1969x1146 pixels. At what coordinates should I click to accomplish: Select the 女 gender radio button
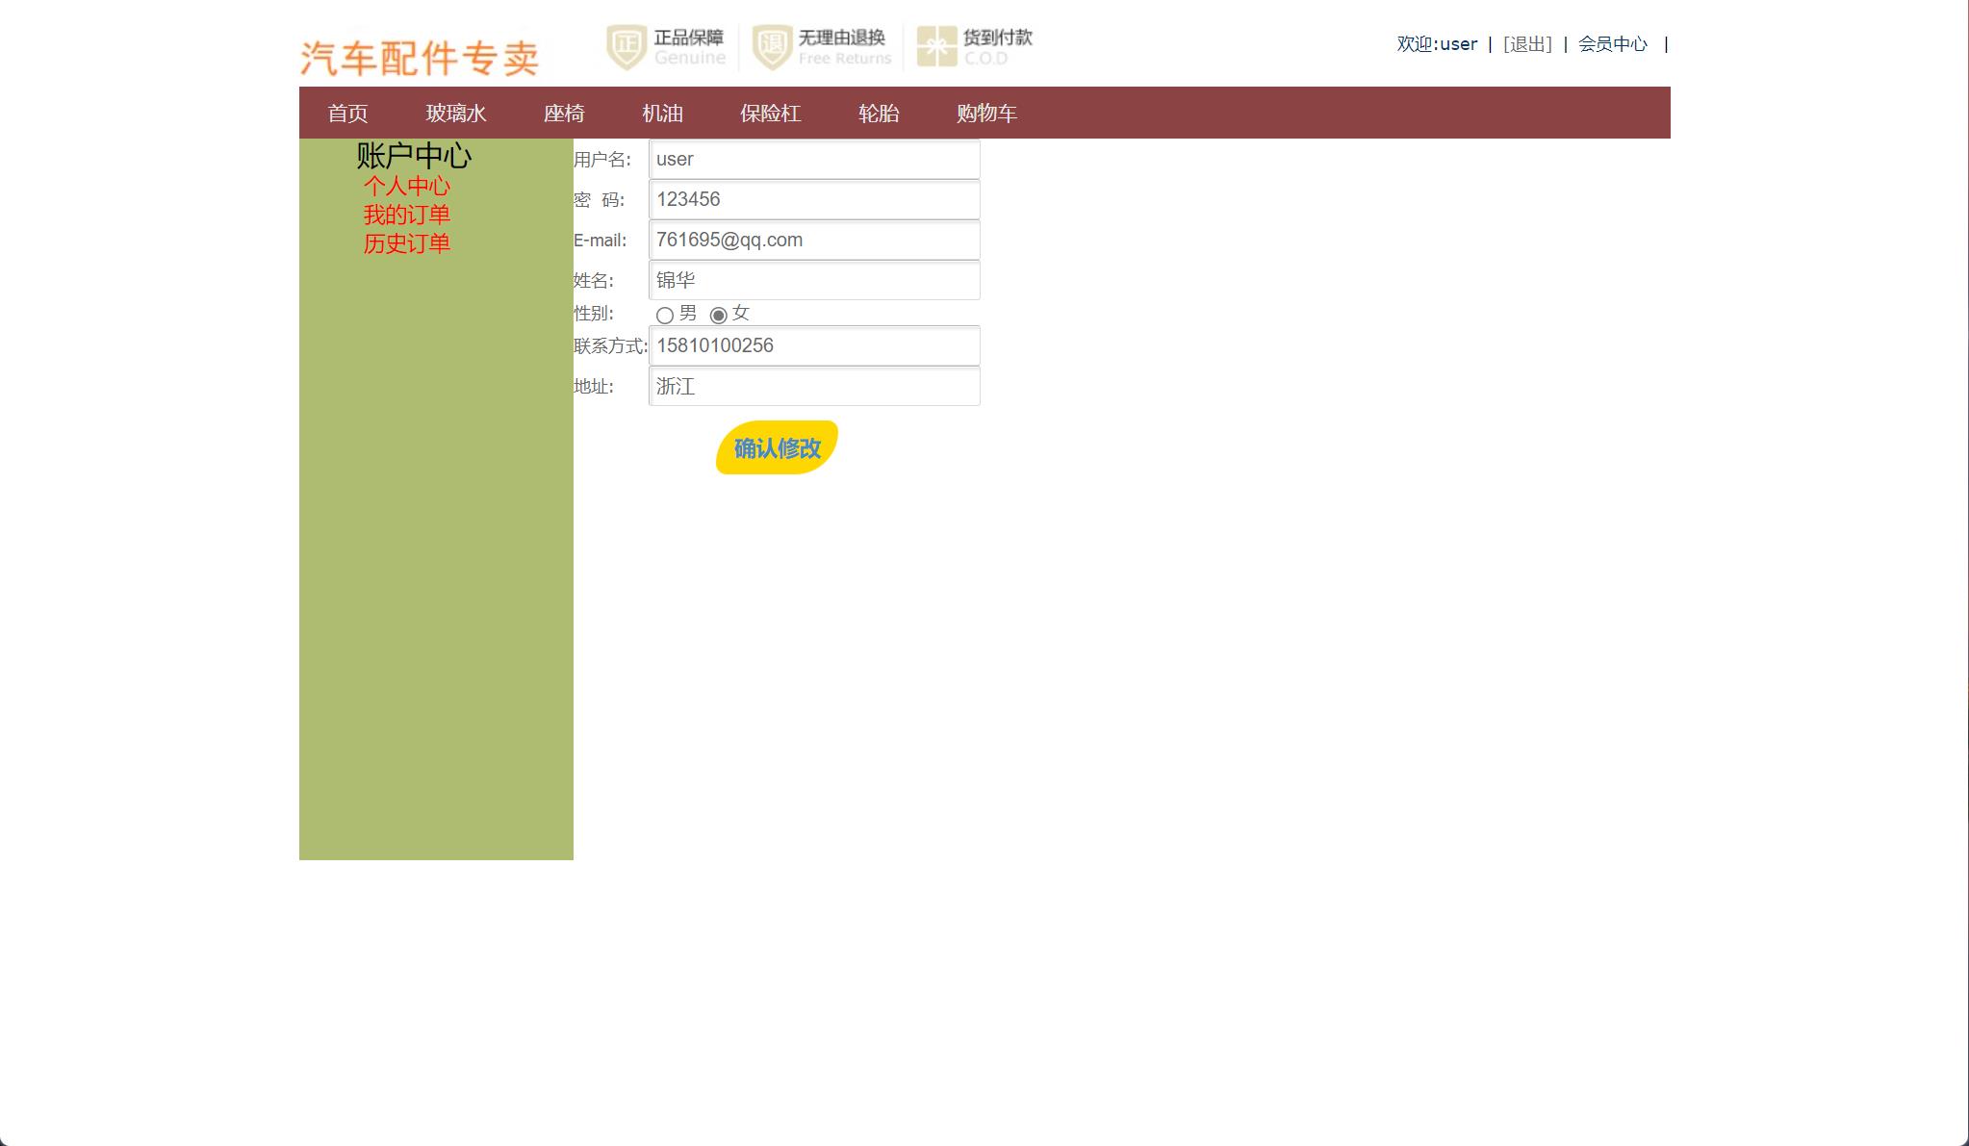click(x=720, y=314)
